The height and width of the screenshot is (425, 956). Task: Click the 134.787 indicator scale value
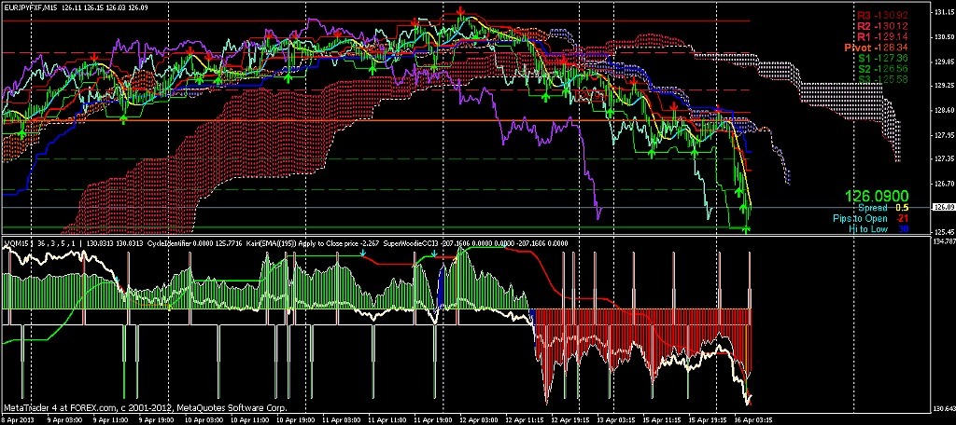pyautogui.click(x=944, y=242)
